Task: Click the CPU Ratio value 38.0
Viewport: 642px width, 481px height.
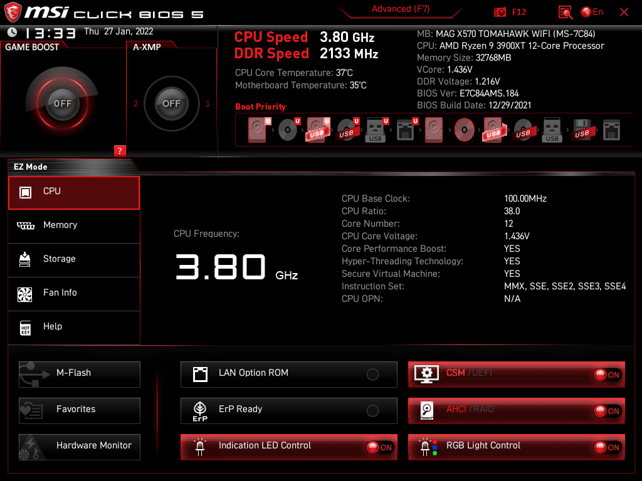Action: pos(512,211)
